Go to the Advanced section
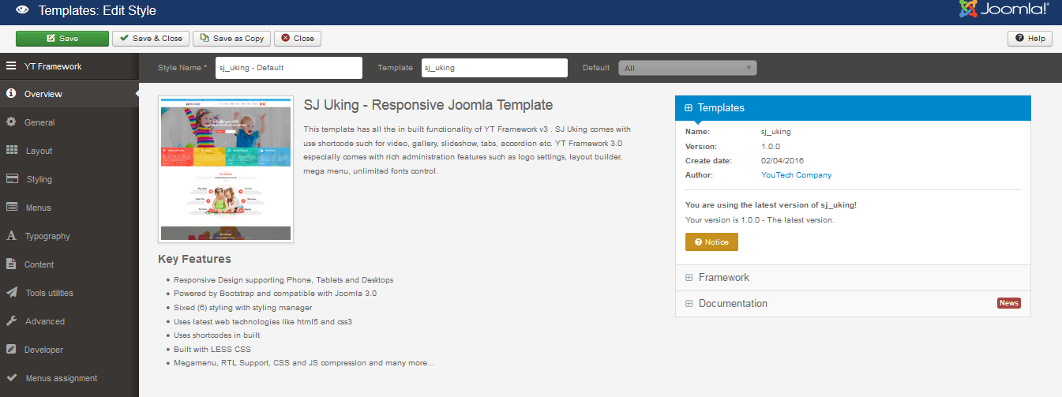 point(69,321)
